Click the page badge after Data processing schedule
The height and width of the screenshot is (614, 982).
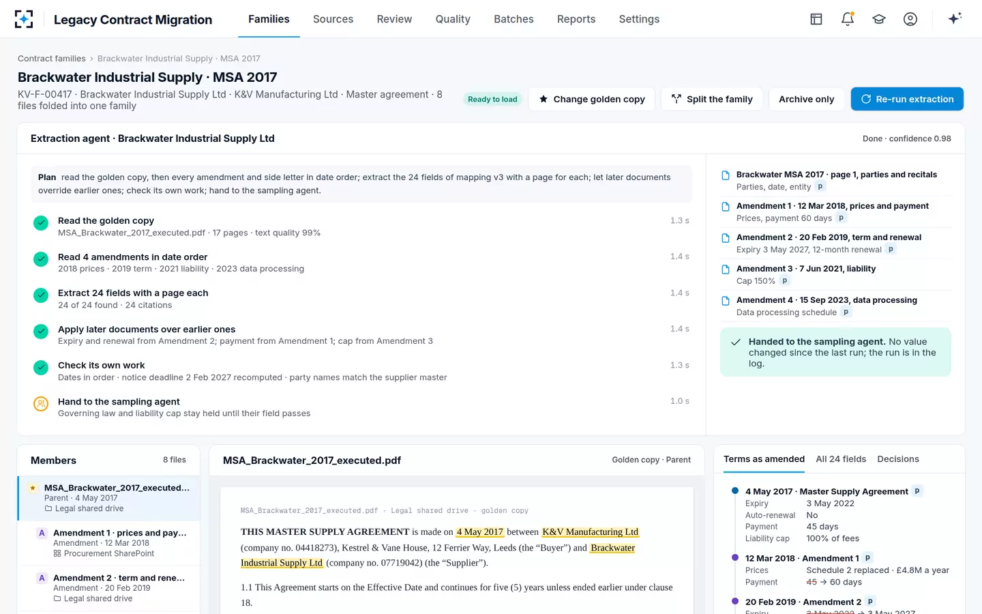tap(846, 312)
